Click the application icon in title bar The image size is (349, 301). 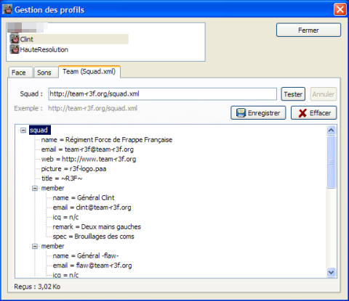pos(7,9)
